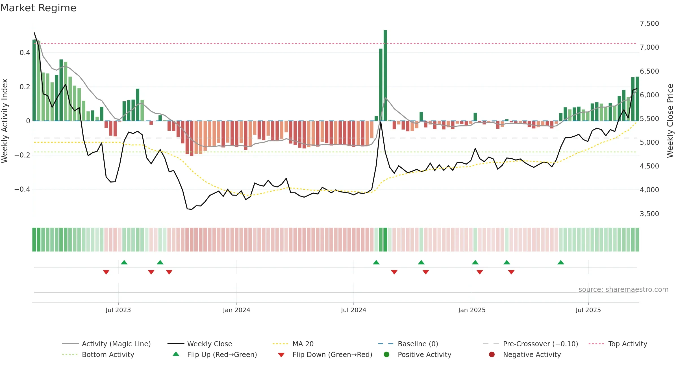The width and height of the screenshot is (678, 381).
Task: Click the 0.4 activity index axis label
Action: point(25,53)
